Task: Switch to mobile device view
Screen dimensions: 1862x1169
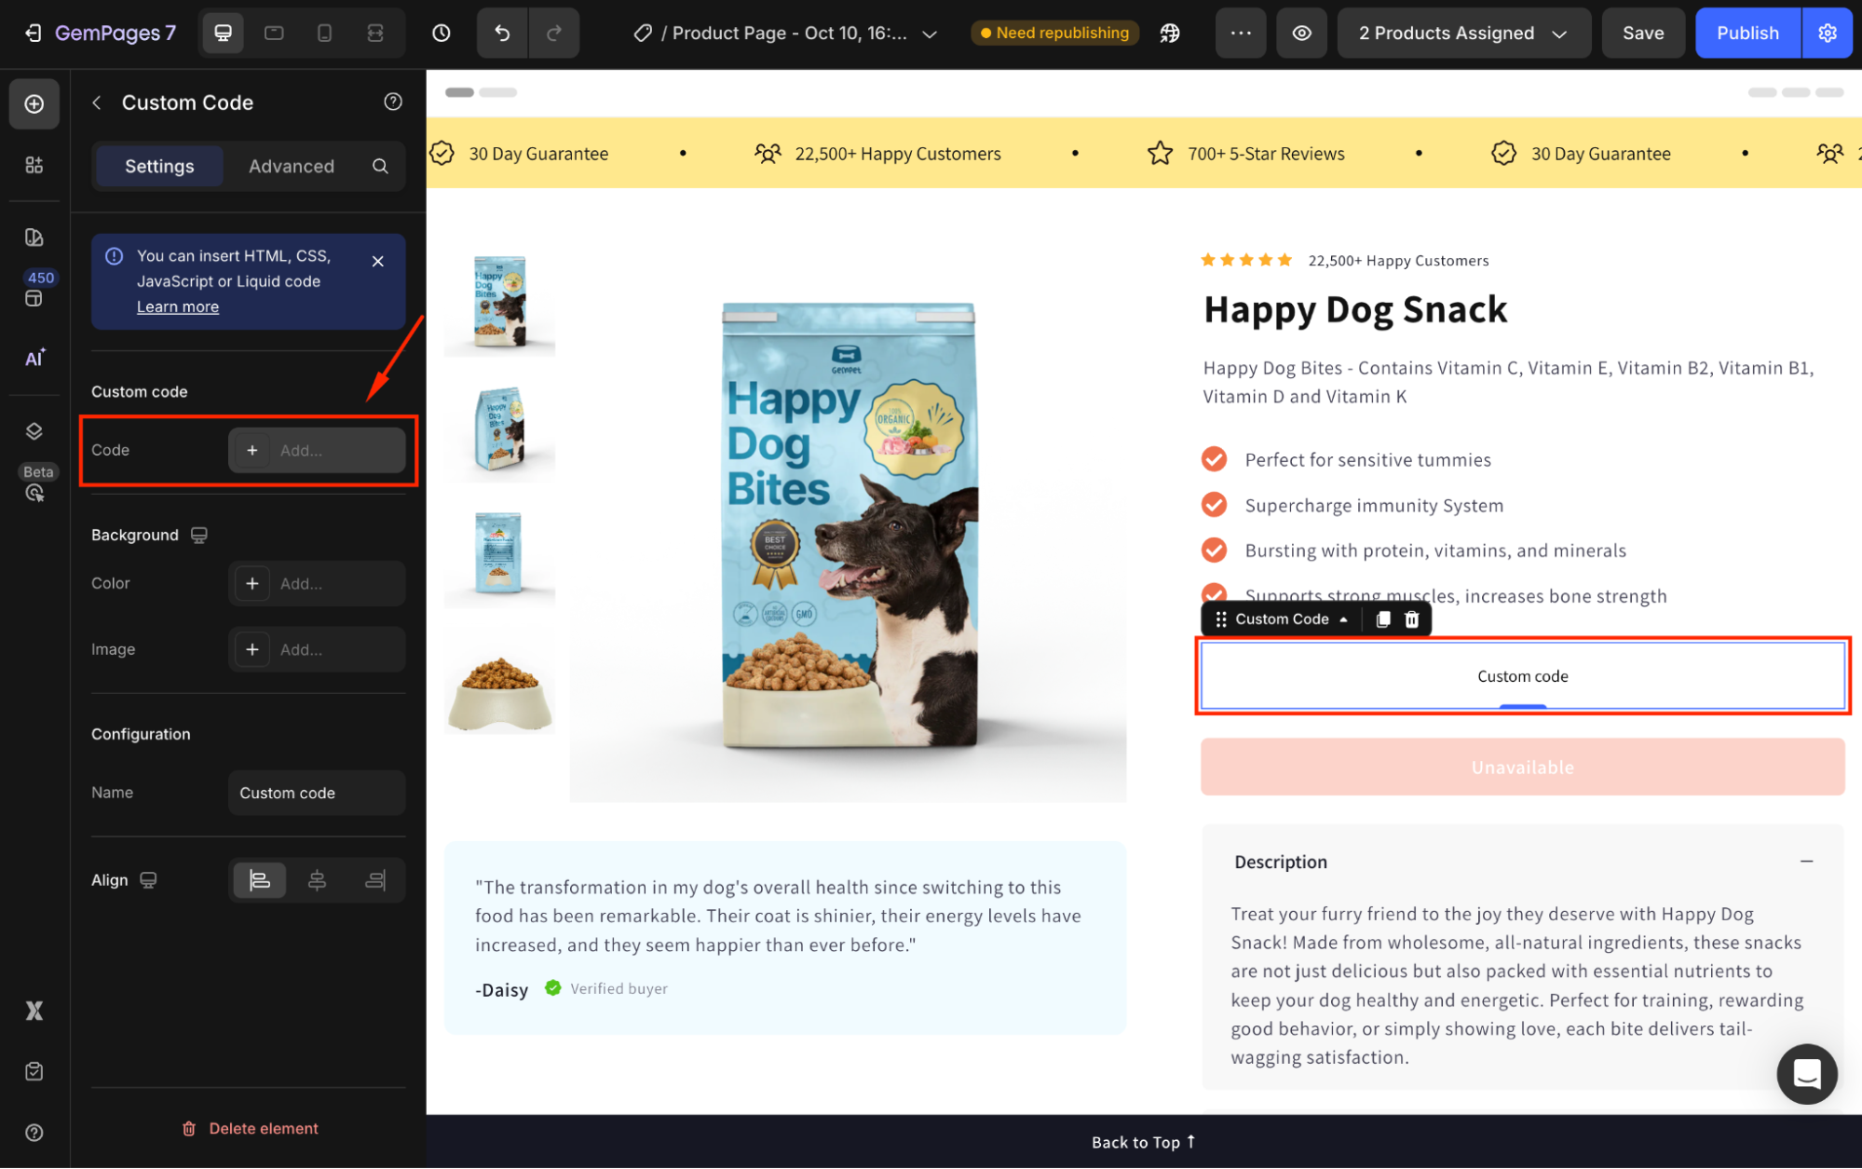Action: click(x=324, y=34)
